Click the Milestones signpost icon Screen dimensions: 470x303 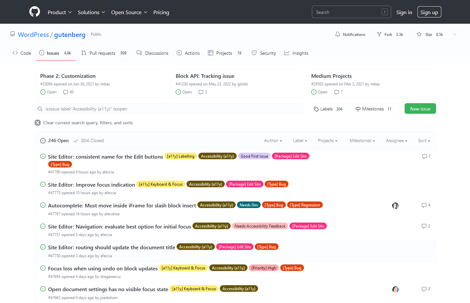(x=358, y=109)
